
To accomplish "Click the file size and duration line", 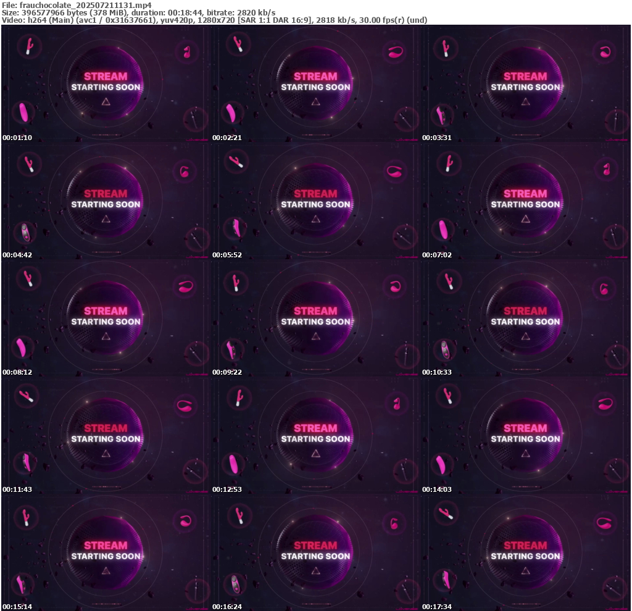I will (x=139, y=12).
